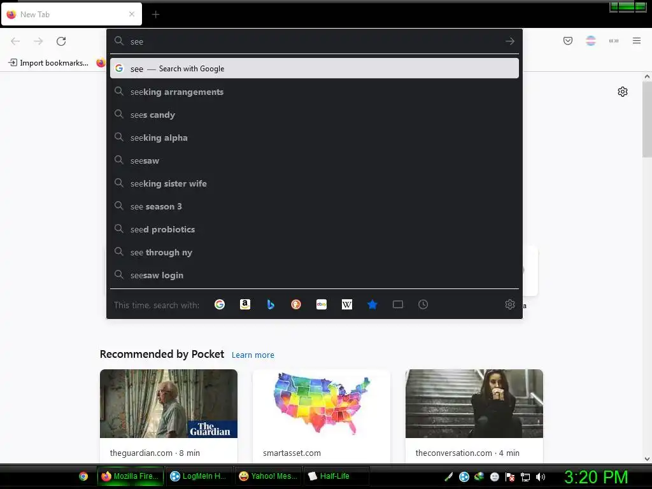The width and height of the screenshot is (652, 489).
Task: Choose 'see season 3' suggestion
Action: [315, 206]
